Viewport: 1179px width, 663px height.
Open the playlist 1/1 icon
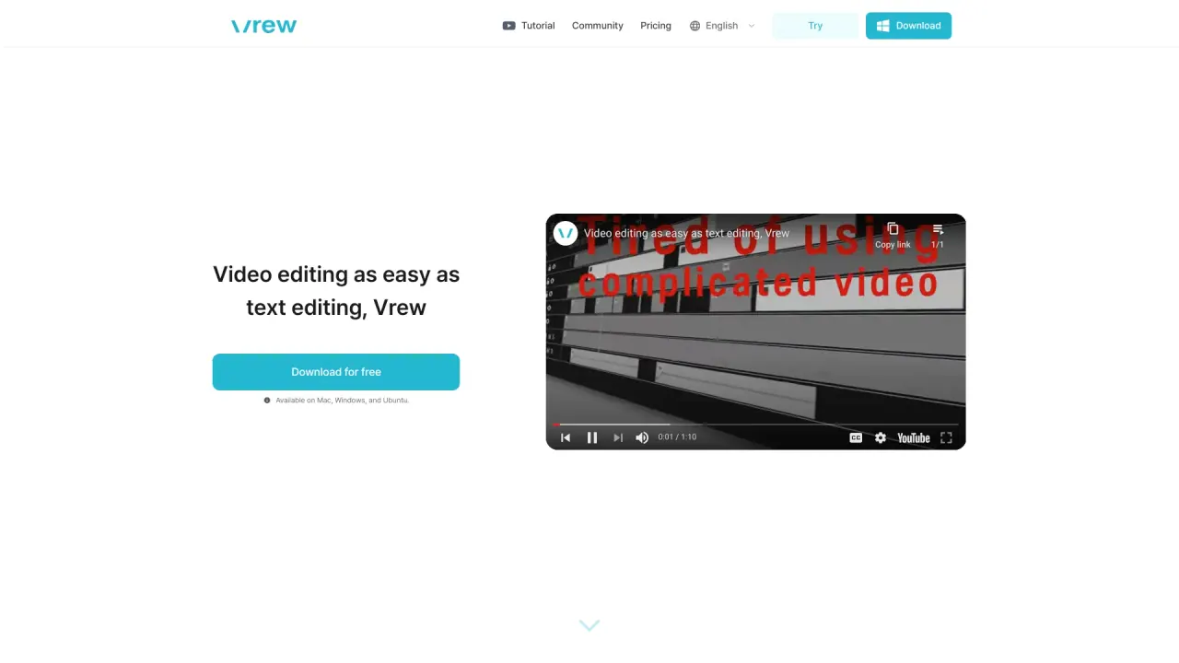tap(938, 235)
